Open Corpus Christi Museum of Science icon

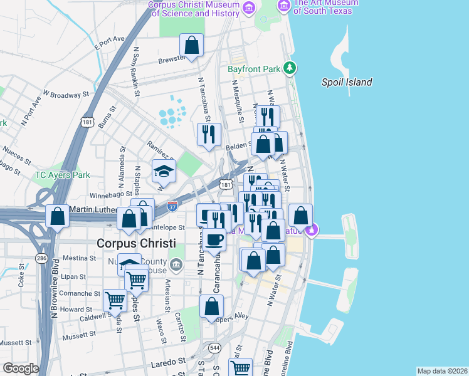pos(248,7)
